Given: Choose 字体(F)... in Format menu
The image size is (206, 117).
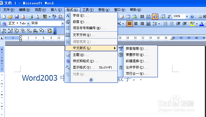Looking at the screenshot, I should point(91,16).
